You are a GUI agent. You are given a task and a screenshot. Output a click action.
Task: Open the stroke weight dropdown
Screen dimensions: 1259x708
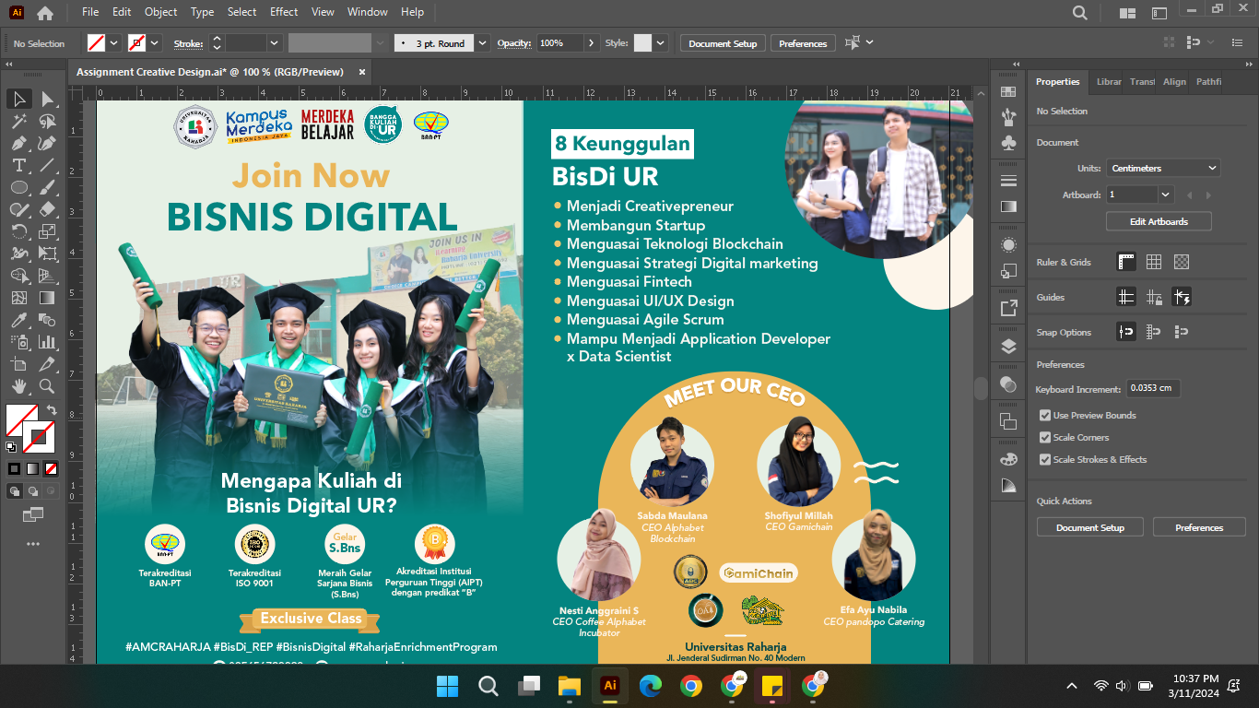pyautogui.click(x=274, y=43)
